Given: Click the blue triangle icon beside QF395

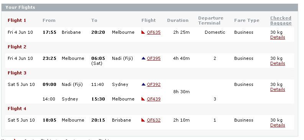Looking at the screenshot, I should 143,58.
